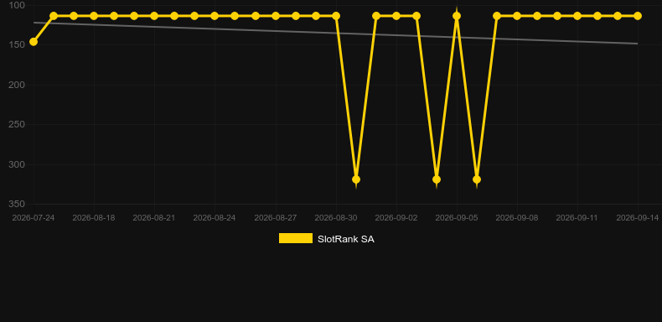Select the data point above 2026-08-27

click(x=276, y=16)
